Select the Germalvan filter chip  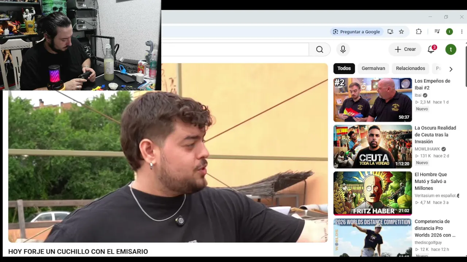point(373,68)
